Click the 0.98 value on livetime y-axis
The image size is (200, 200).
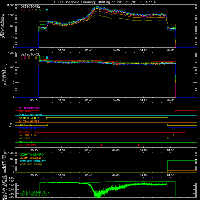[x=11, y=181]
